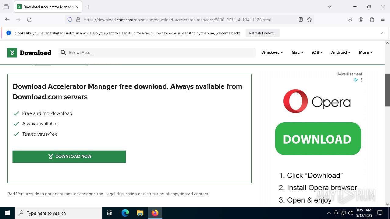Open tracking protection shield icon
Screen dimensions: 390x219
point(70,20)
